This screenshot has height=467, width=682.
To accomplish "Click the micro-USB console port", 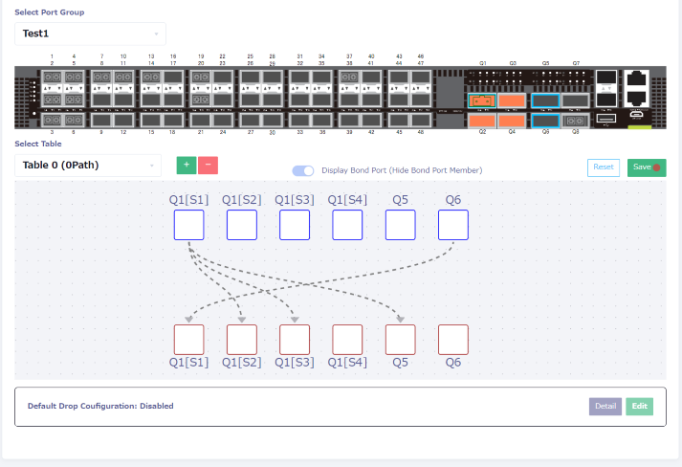I will pyautogui.click(x=636, y=115).
